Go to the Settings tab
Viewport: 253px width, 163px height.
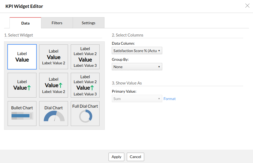(x=89, y=23)
